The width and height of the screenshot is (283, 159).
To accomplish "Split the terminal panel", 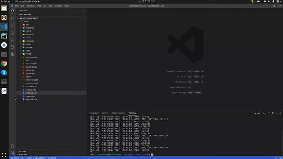I will 269,113.
